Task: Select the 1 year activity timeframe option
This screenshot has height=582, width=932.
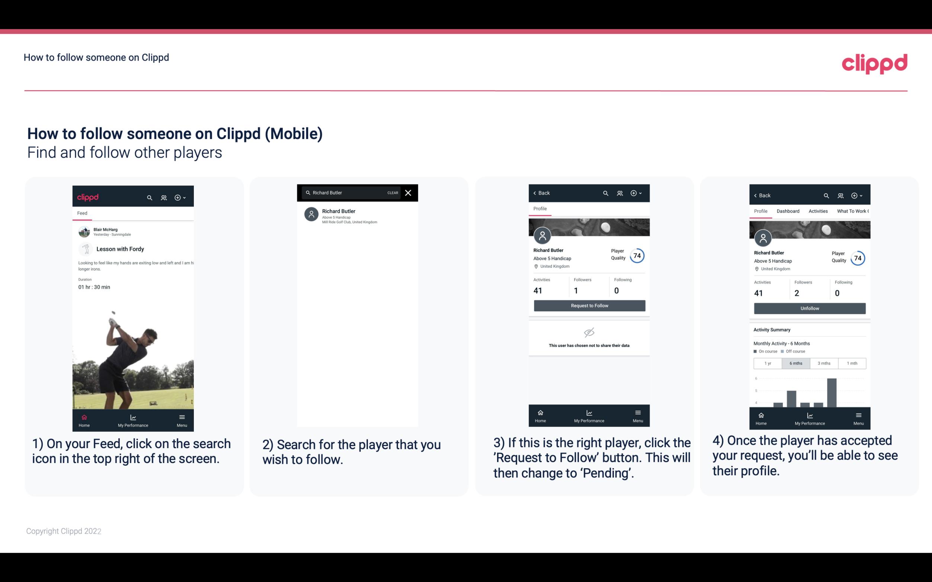Action: click(768, 363)
